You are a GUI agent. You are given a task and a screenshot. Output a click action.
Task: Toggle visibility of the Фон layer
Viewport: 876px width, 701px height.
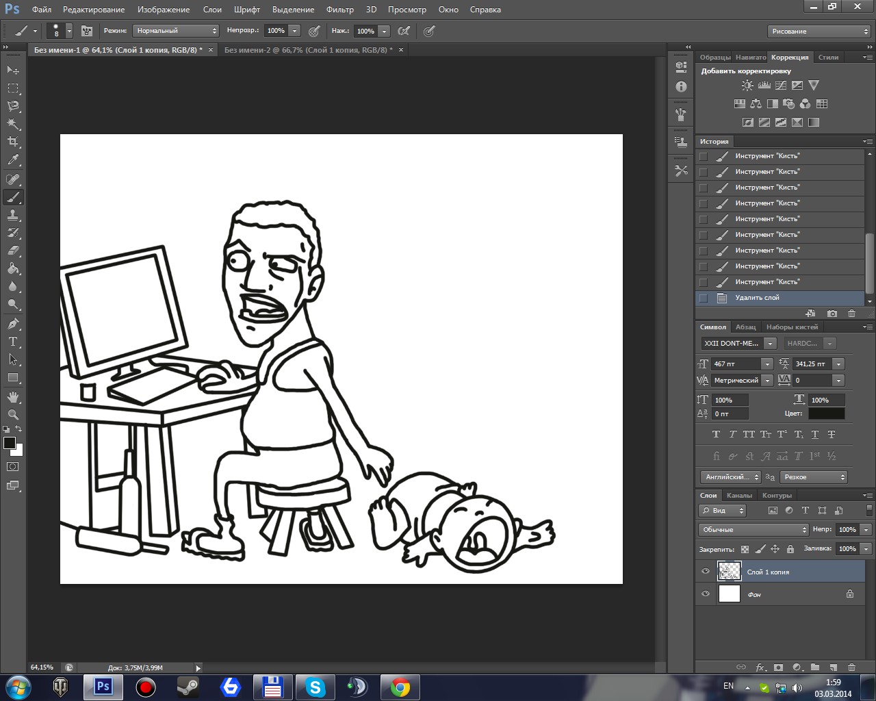706,594
